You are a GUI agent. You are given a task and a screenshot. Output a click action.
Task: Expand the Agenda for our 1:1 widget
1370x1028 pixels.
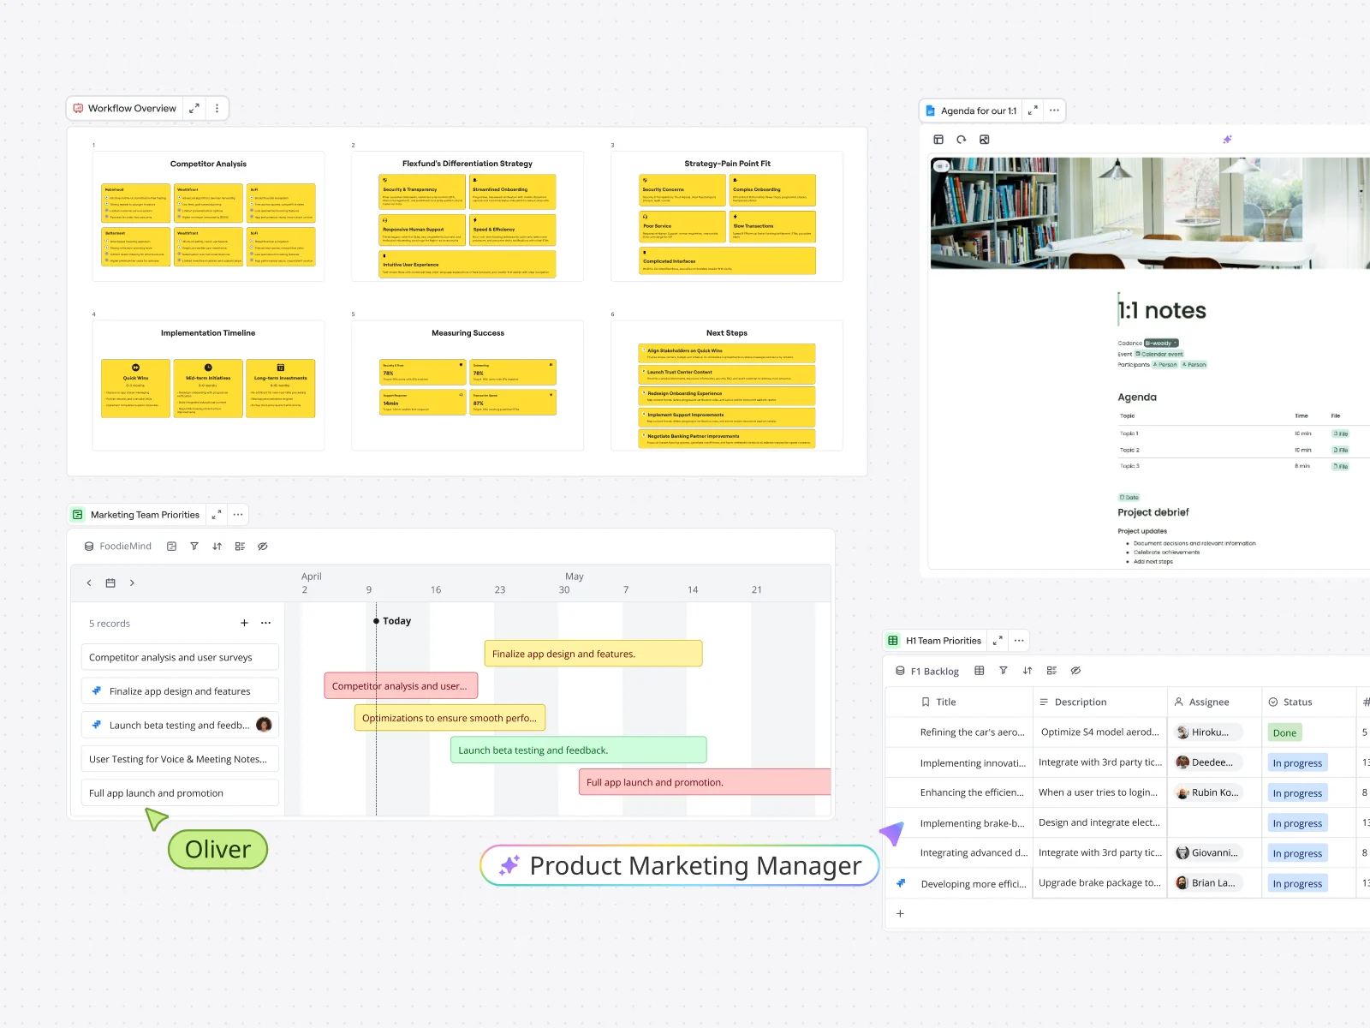coord(1033,111)
